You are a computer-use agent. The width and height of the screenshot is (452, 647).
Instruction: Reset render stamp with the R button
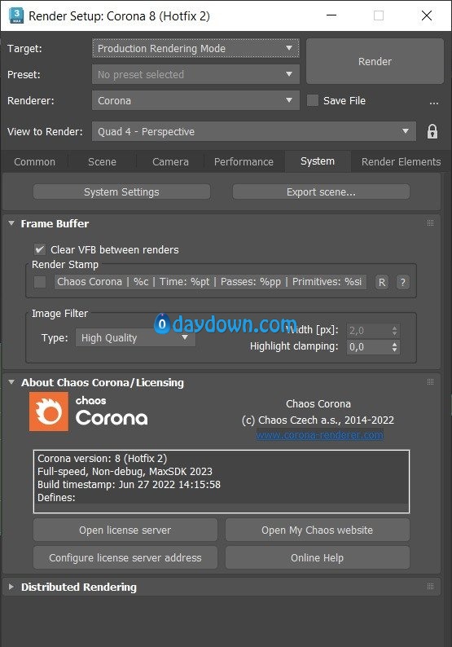382,282
